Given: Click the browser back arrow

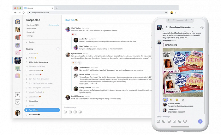Looking at the screenshot, I should click(x=15, y=13).
